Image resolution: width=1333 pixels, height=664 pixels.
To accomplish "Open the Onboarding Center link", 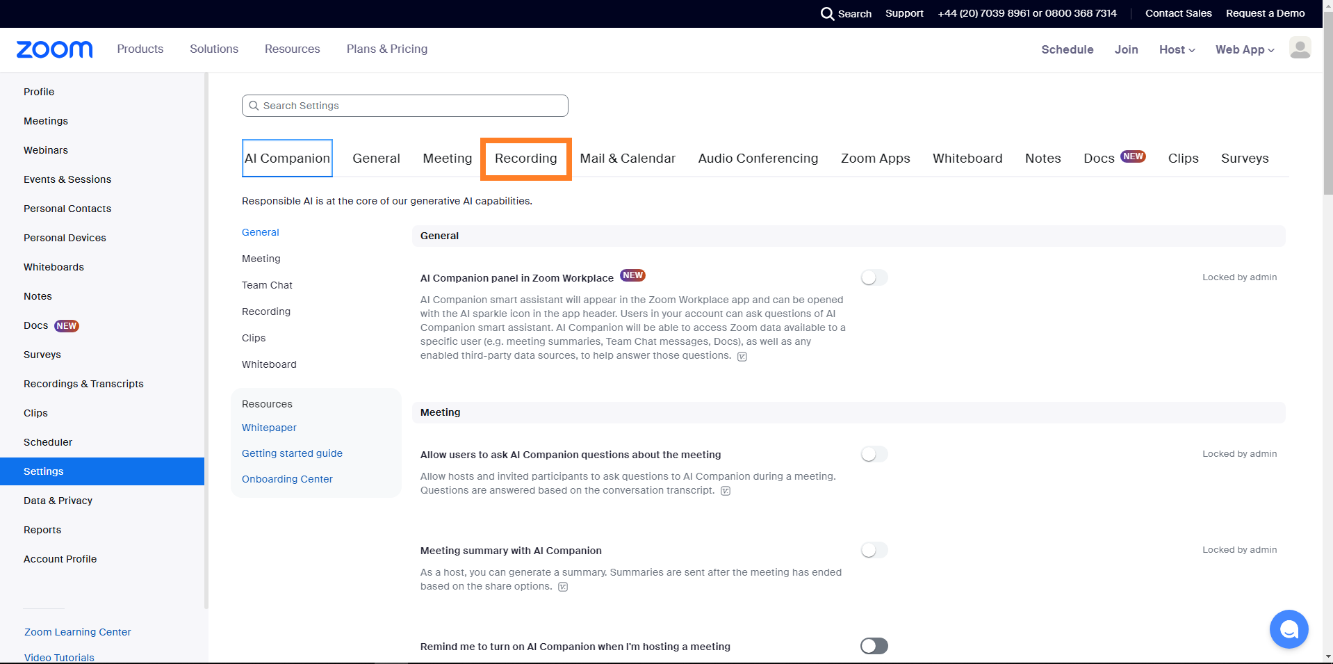I will pos(287,479).
